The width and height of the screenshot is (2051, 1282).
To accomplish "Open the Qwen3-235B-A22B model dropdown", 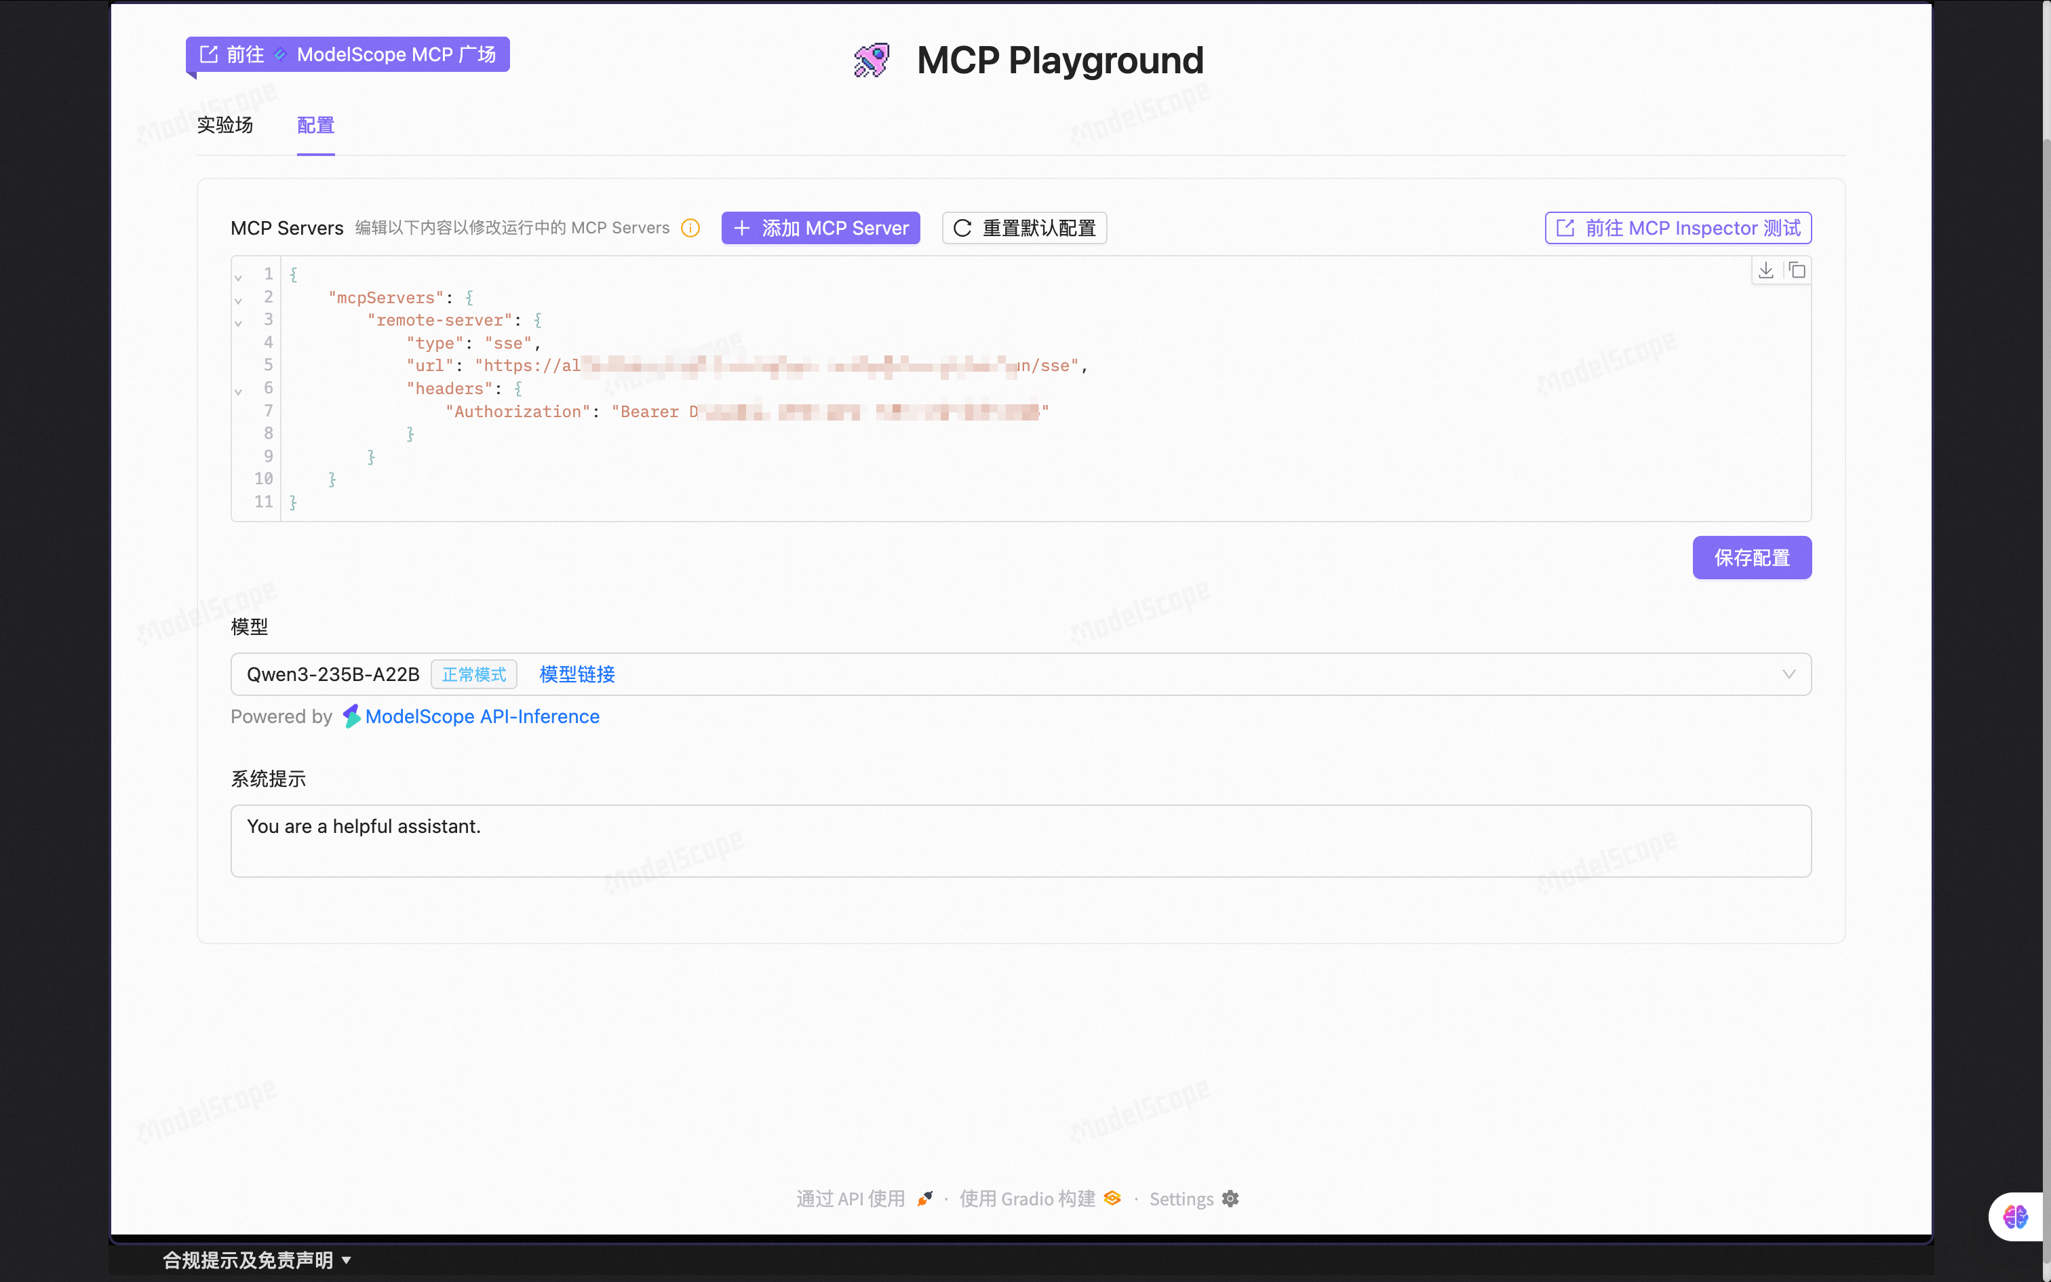I will pos(1789,674).
